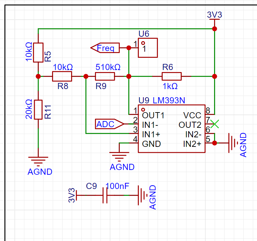Image resolution: width=257 pixels, height=241 pixels.
Task: Select resistor R9 symbol
Action: click(105, 76)
